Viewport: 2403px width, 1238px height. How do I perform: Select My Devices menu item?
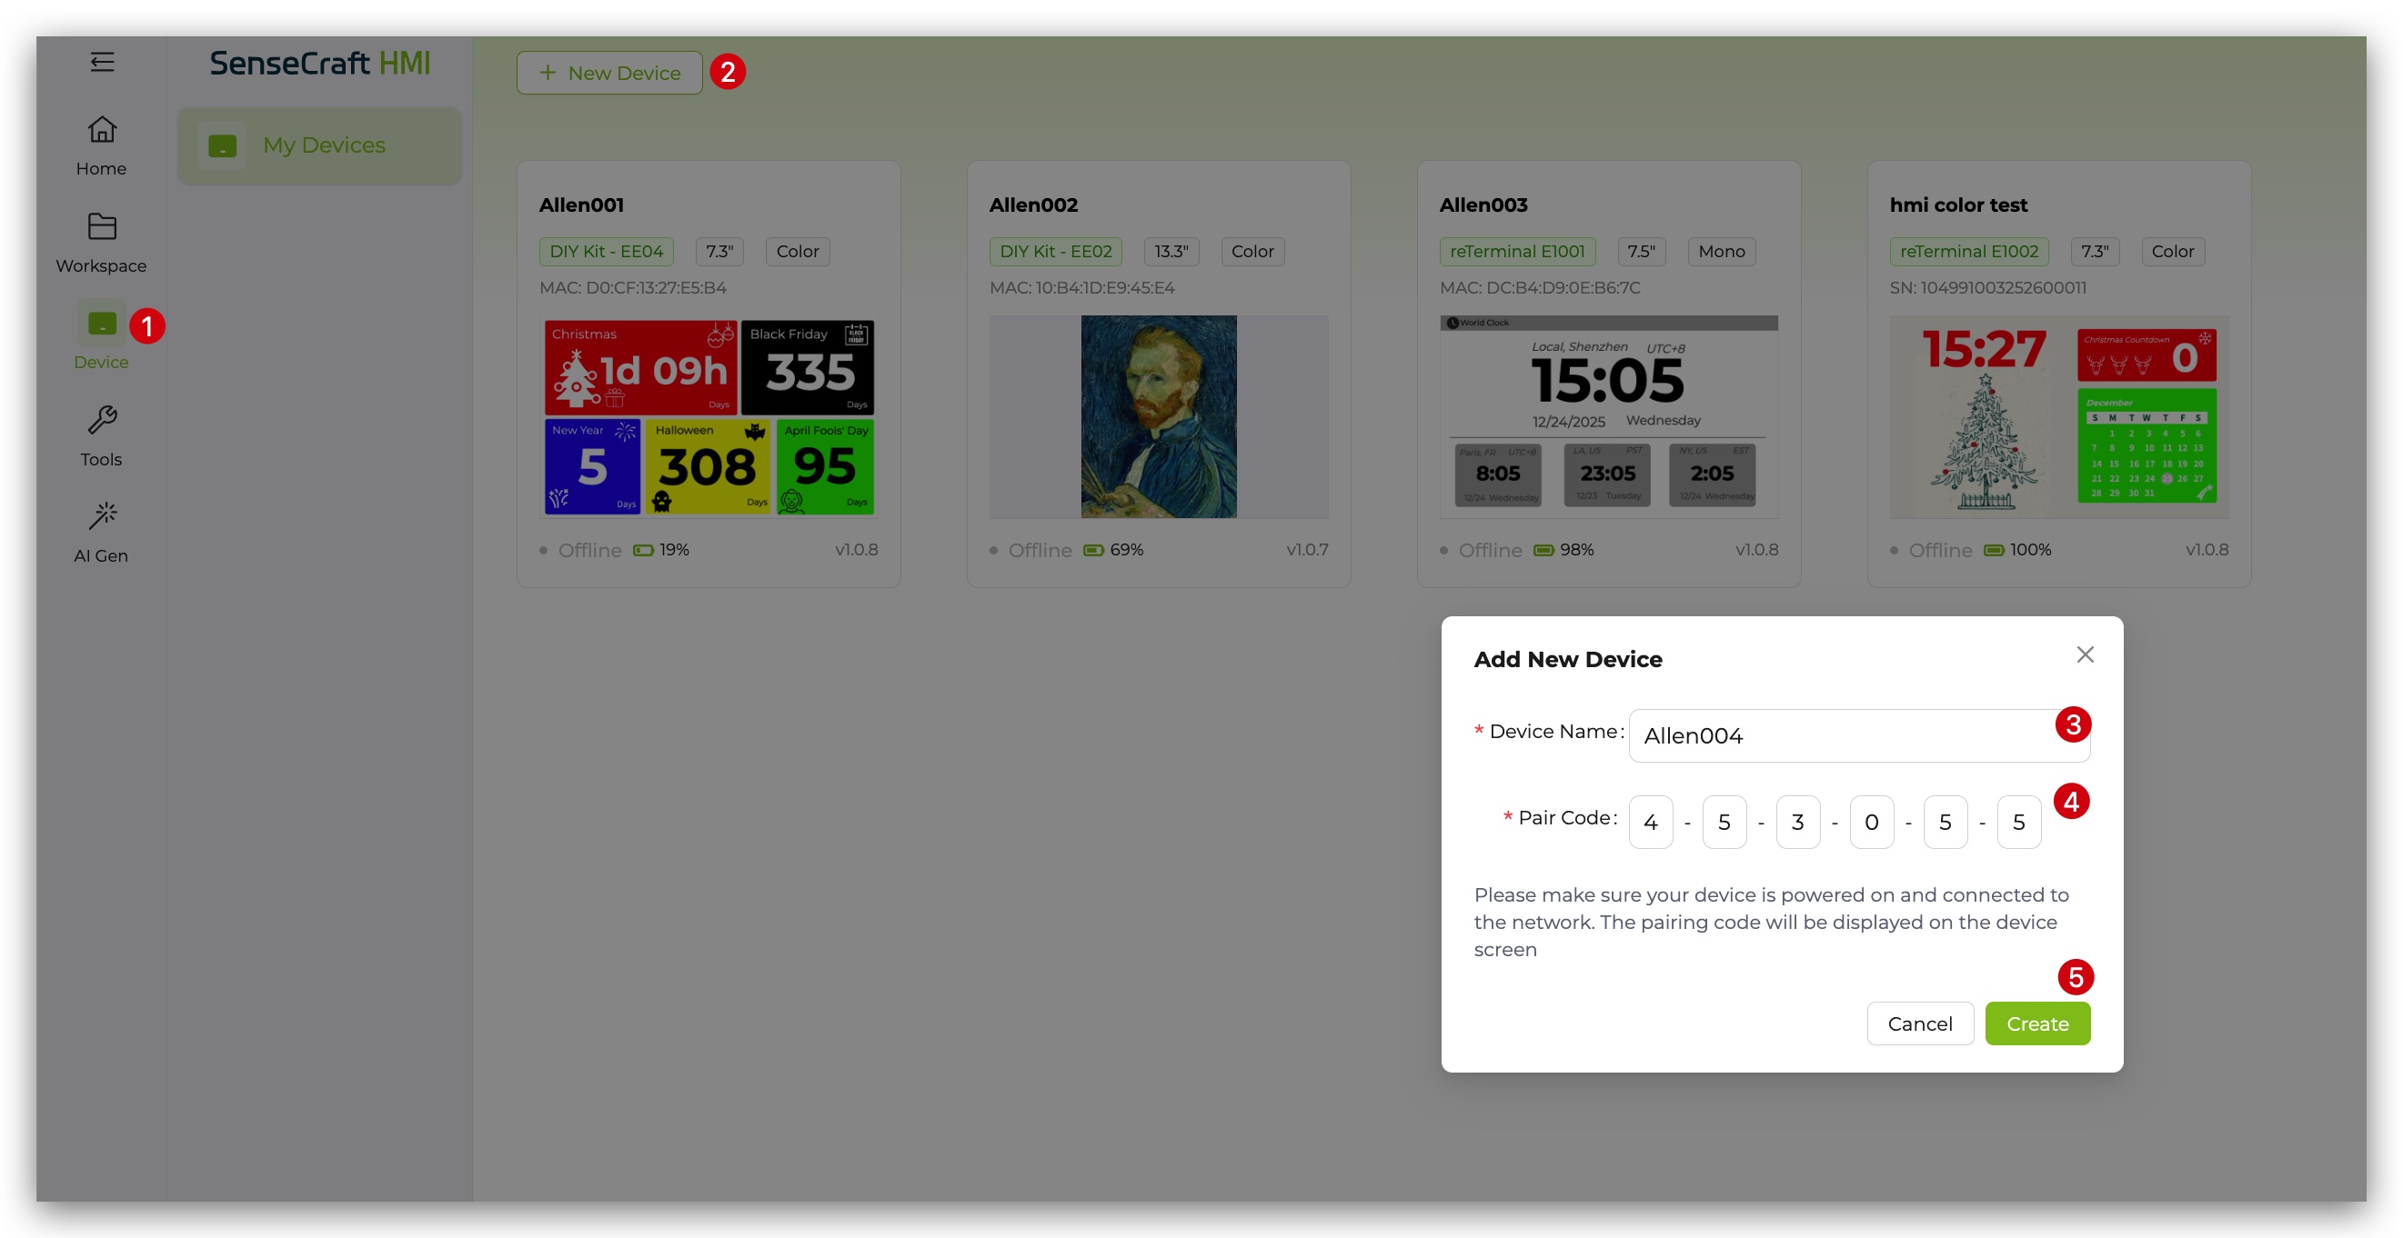coord(320,145)
